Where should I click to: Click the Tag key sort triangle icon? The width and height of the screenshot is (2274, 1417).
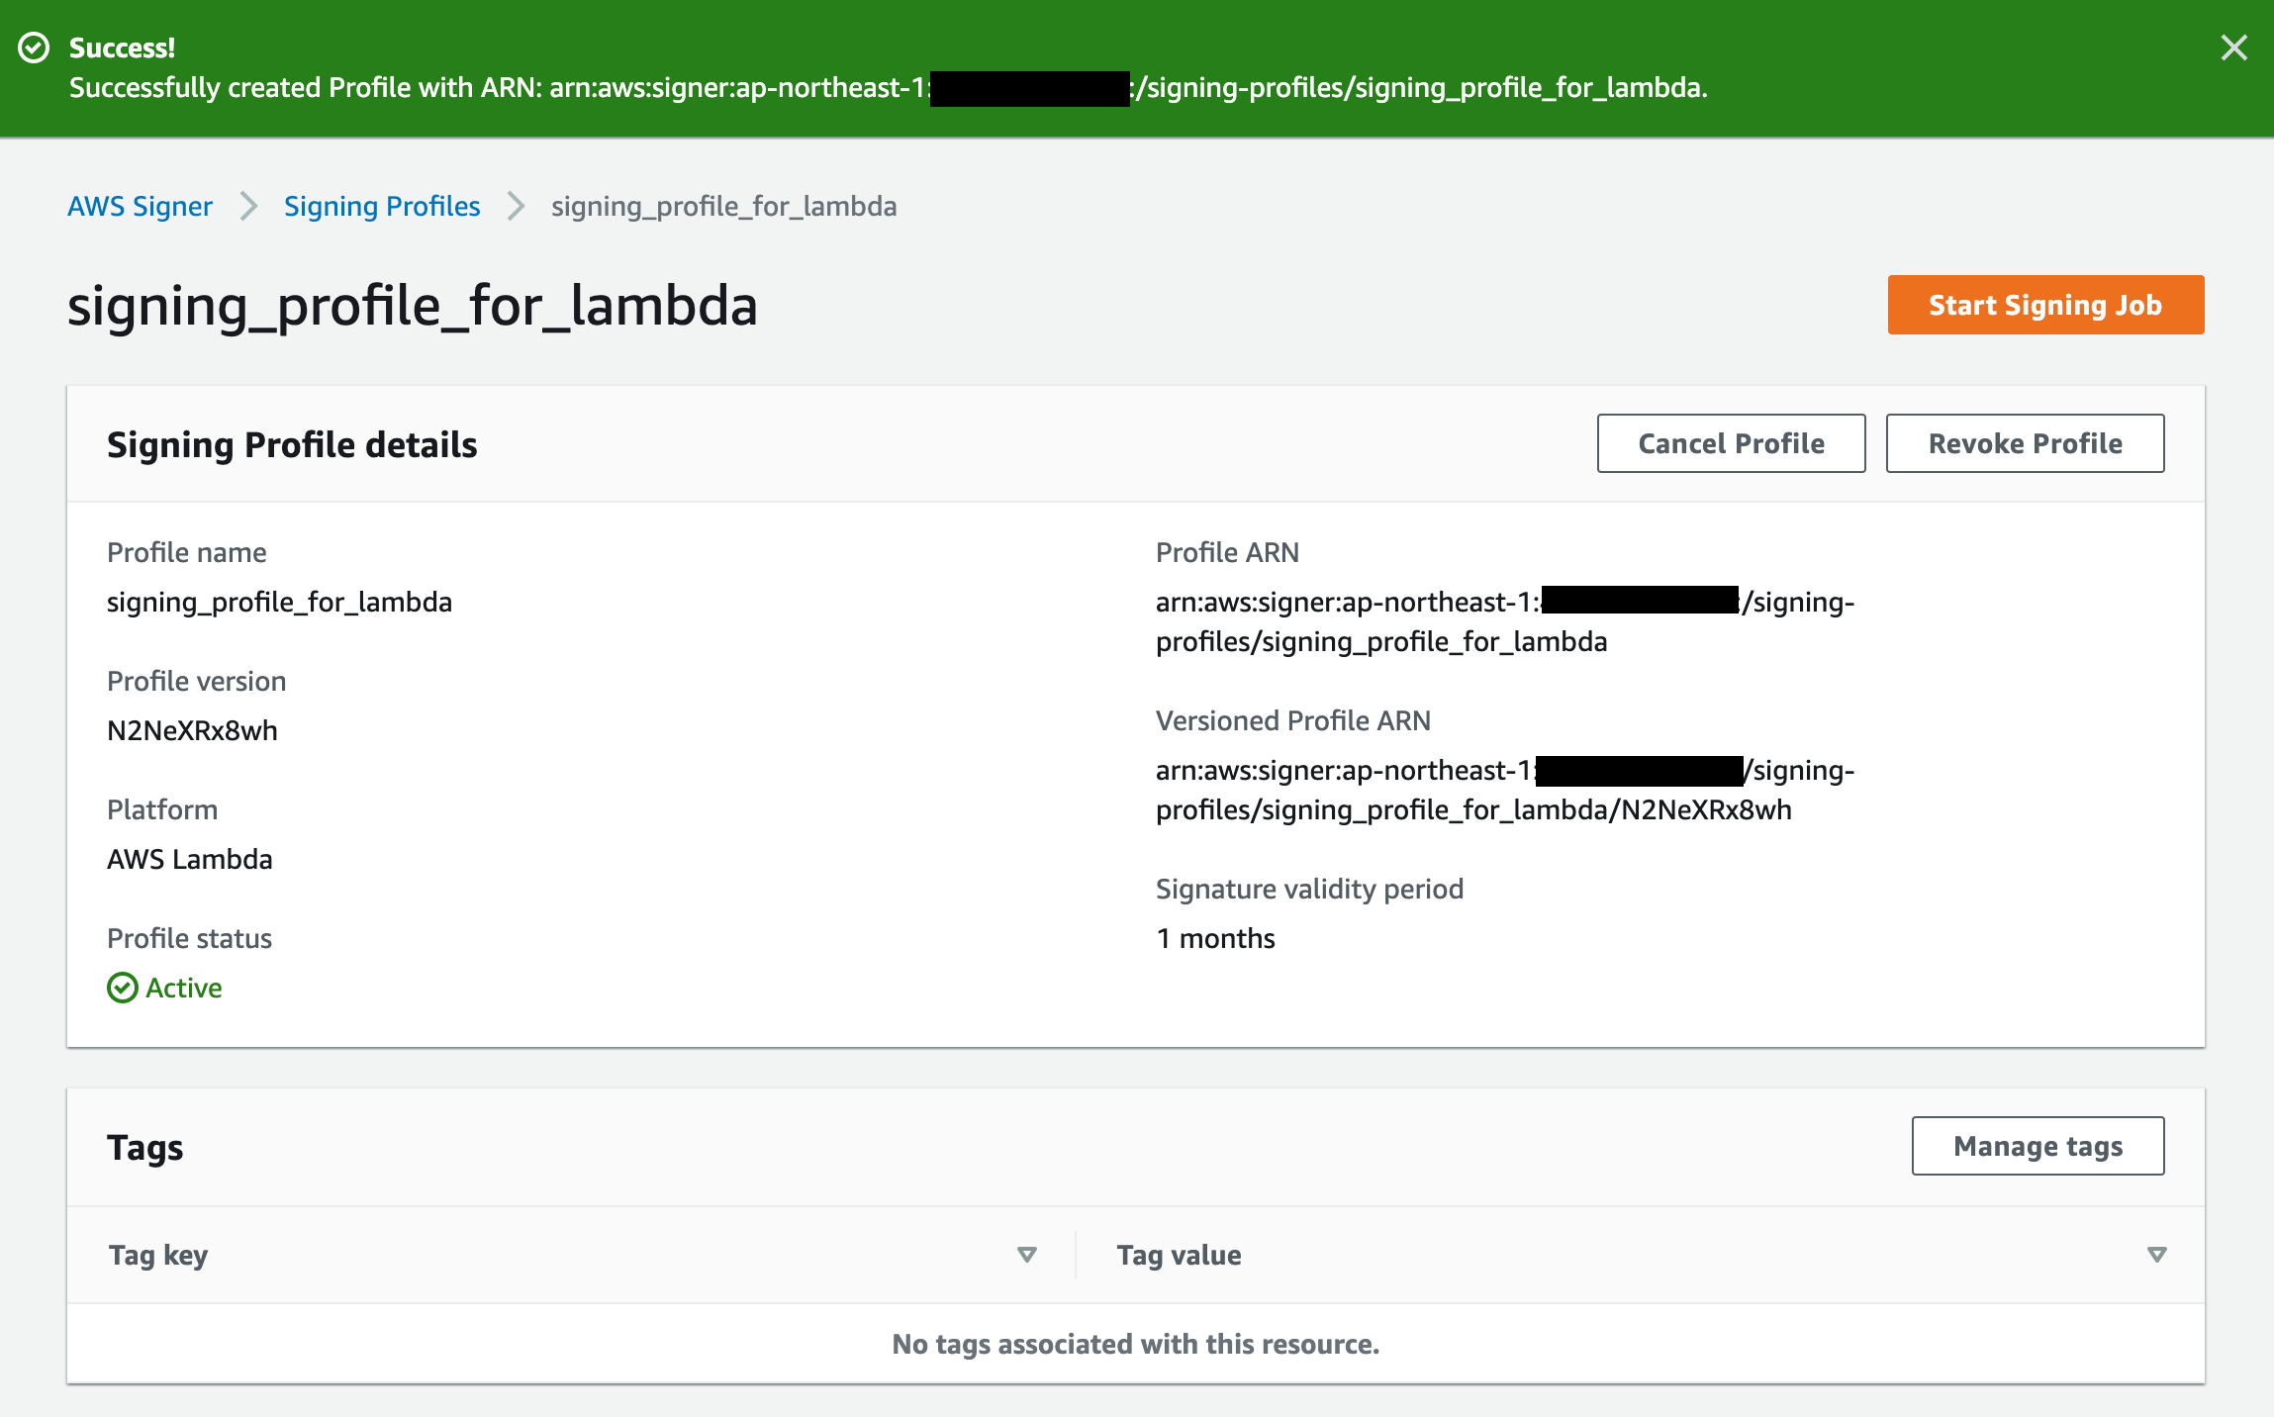click(x=1027, y=1254)
